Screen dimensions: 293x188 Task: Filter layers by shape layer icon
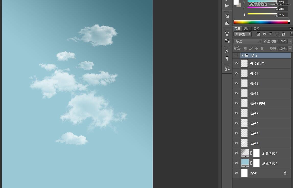277,34
